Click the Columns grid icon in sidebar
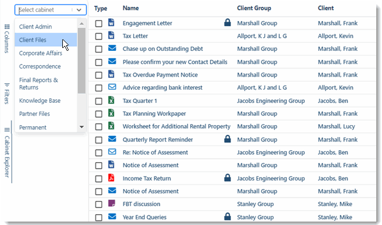 click(7, 27)
